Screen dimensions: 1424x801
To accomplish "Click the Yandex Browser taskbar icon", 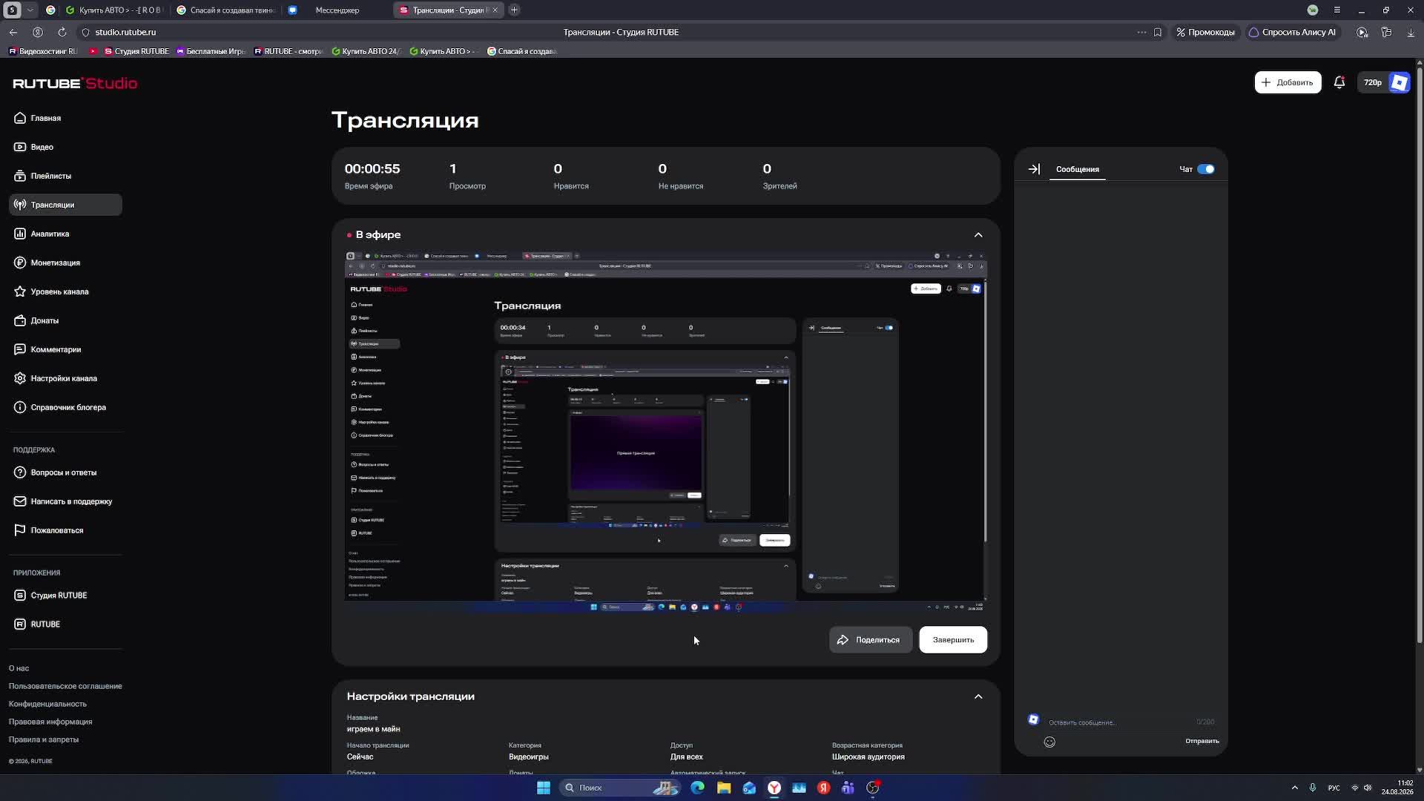I will click(x=774, y=788).
